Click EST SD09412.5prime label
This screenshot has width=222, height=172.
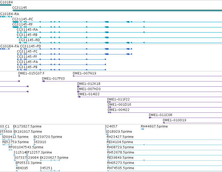click(x=15, y=137)
